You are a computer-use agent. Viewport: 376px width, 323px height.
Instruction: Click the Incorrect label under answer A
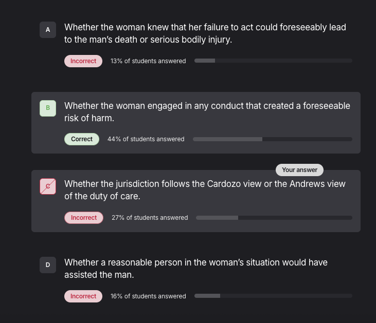tap(83, 61)
